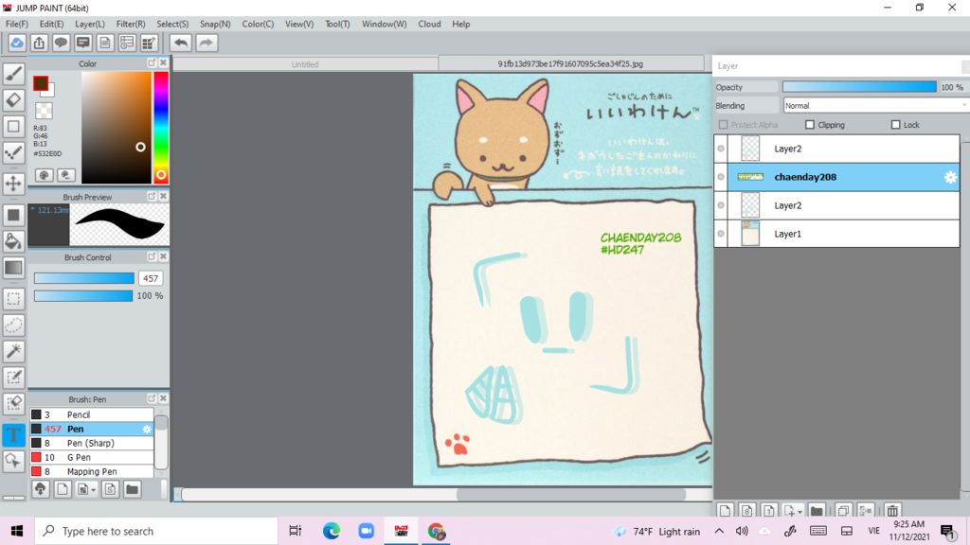Open the File menu
This screenshot has height=545, width=970.
coord(17,24)
